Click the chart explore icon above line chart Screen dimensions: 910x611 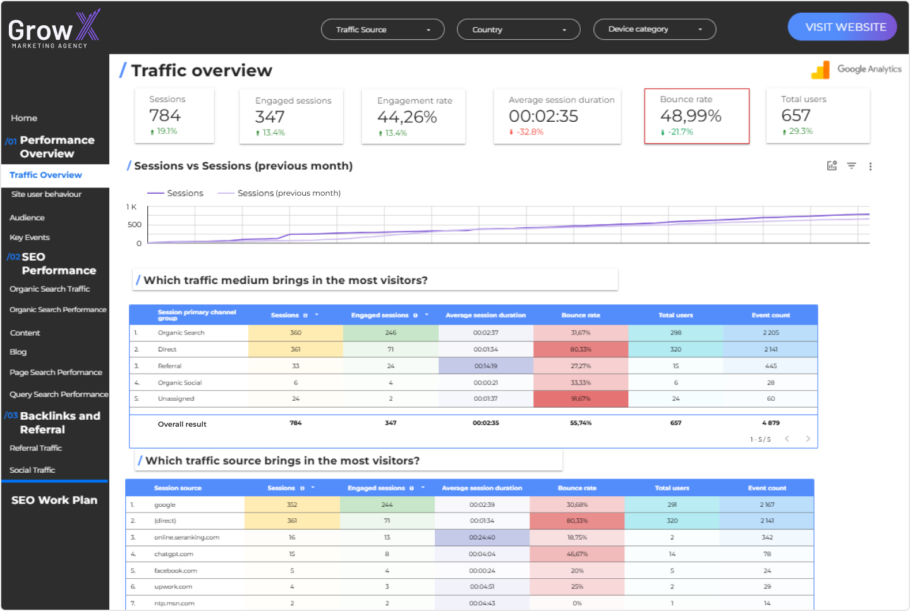point(832,166)
